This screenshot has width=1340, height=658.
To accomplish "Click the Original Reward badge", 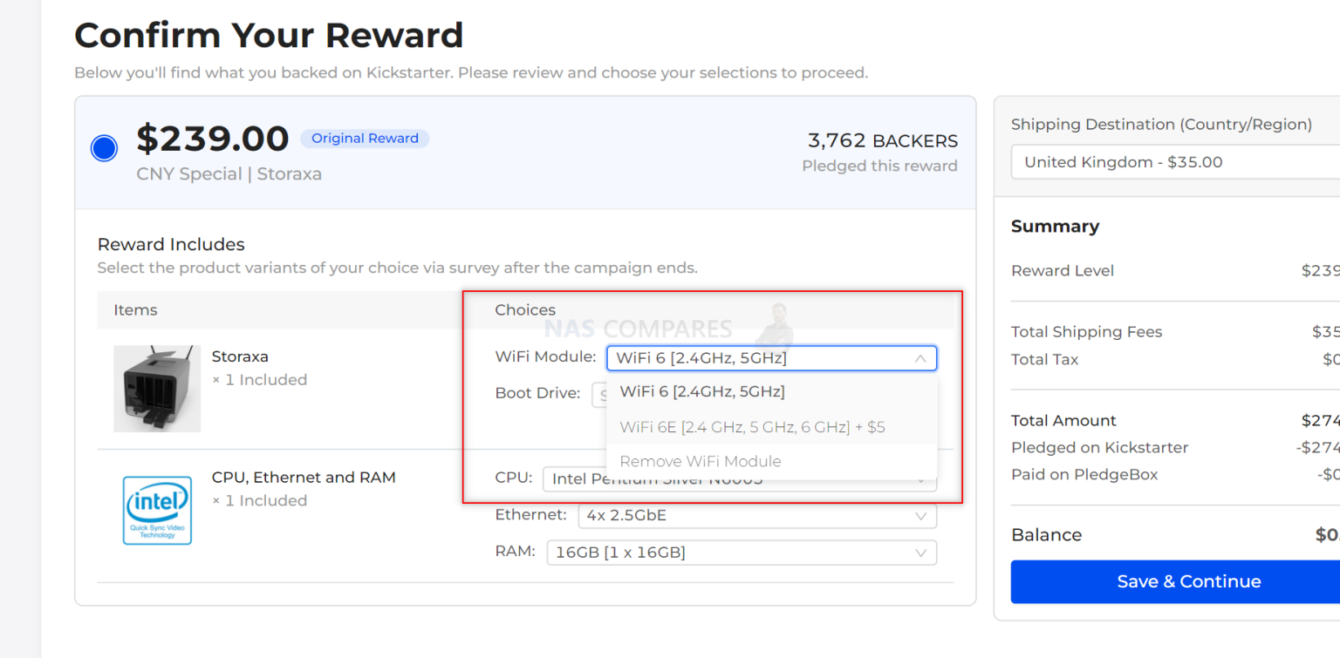I will 365,138.
